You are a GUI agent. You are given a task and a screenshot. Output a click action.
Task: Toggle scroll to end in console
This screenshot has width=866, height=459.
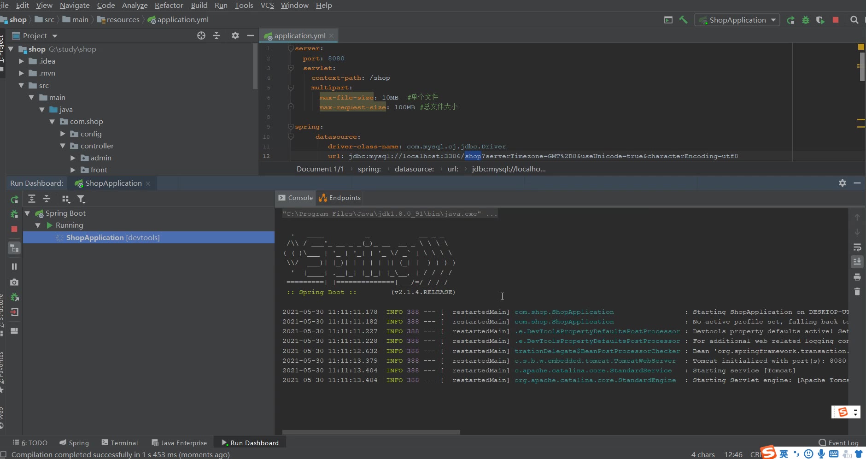[x=857, y=262]
